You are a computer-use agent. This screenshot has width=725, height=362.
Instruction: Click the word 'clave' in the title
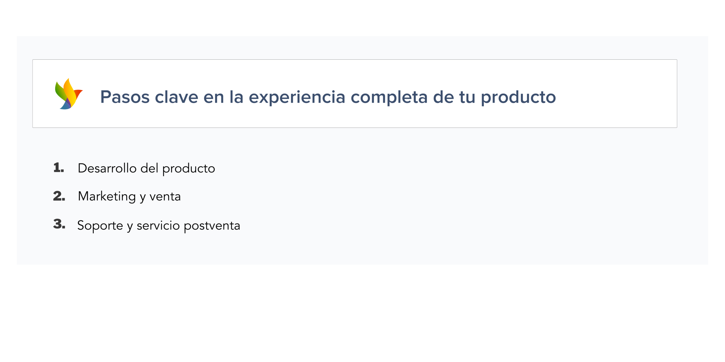(x=176, y=97)
